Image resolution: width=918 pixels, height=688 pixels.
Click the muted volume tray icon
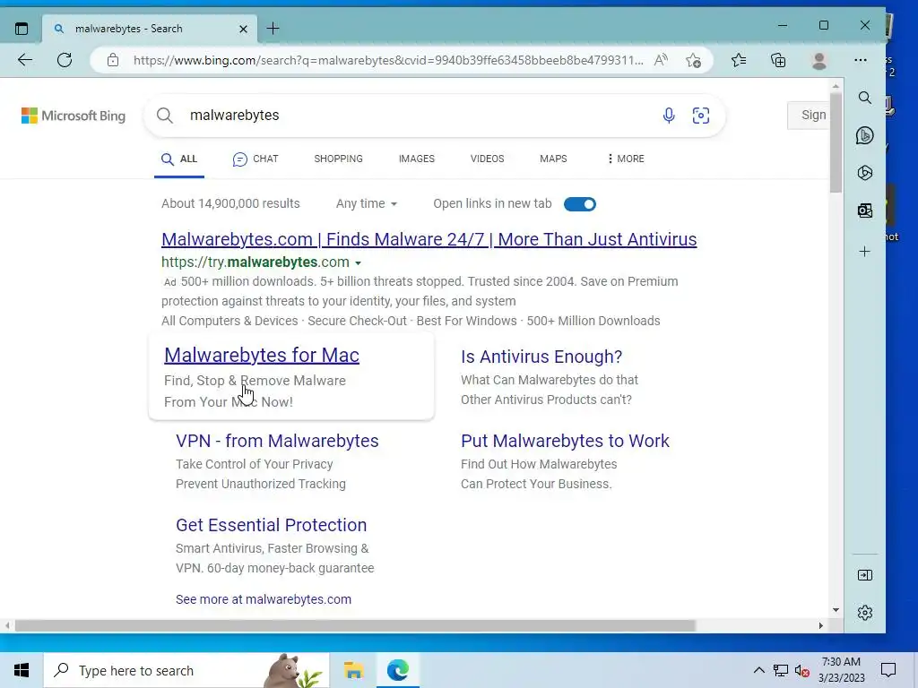pyautogui.click(x=802, y=670)
